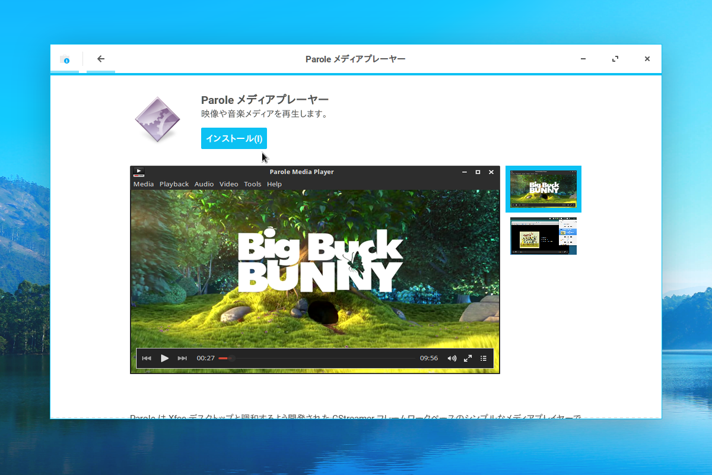Click the Parole logo in screenshot titlebar

(x=138, y=172)
